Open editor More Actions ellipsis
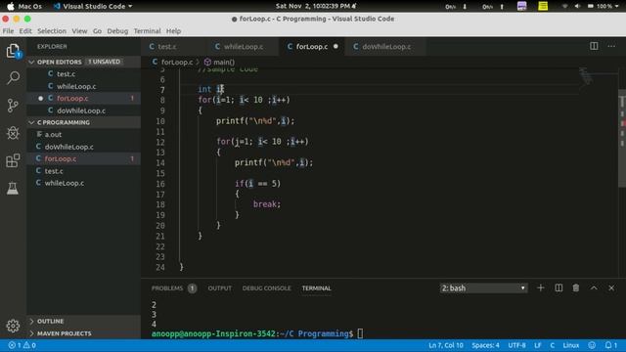626x352 pixels. click(611, 46)
